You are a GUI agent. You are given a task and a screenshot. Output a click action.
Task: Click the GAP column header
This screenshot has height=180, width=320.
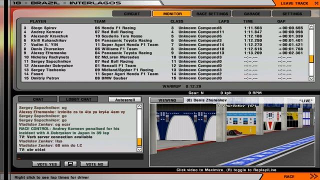(281, 21)
